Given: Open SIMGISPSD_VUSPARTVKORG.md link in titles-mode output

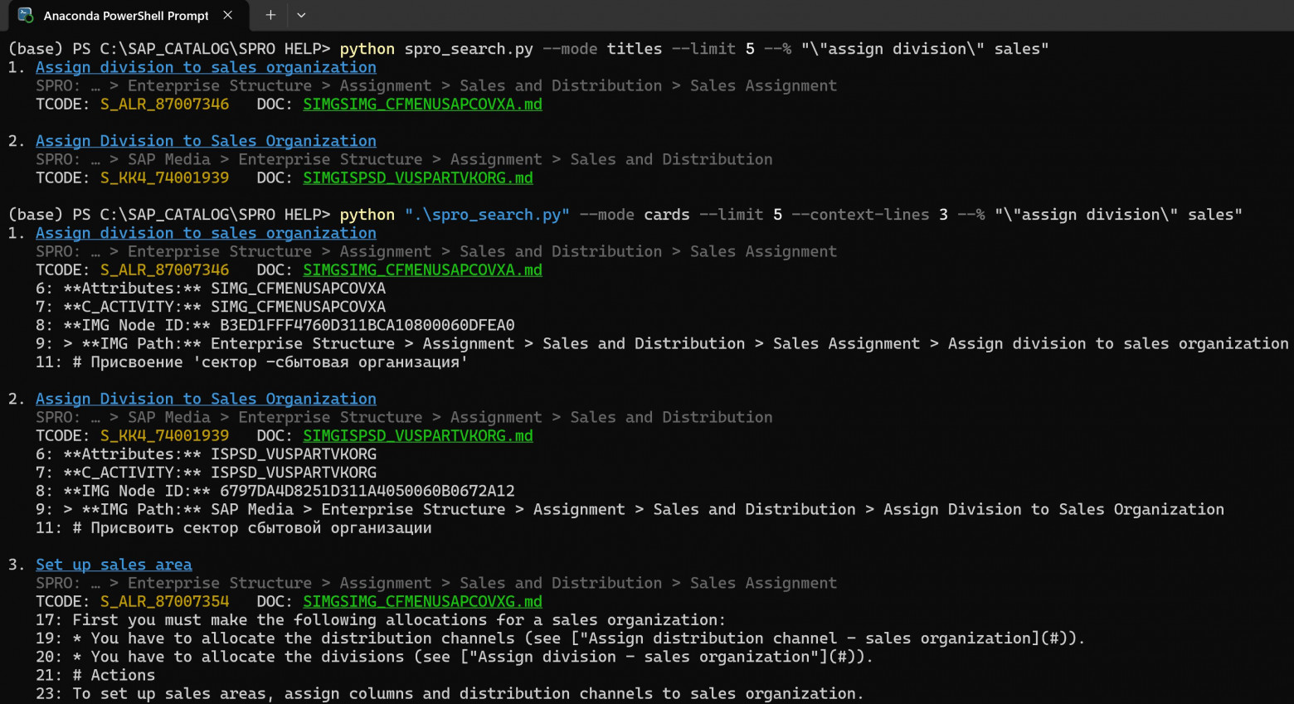Looking at the screenshot, I should [418, 177].
